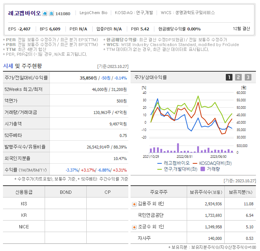Click the ownership percentage 6.54

(250, 215)
